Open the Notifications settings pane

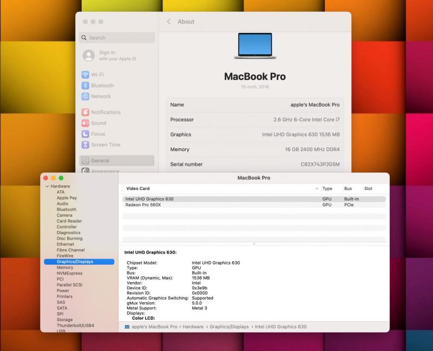coord(117,112)
